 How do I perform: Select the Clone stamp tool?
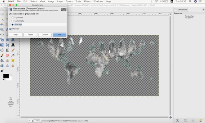(x=8, y=60)
